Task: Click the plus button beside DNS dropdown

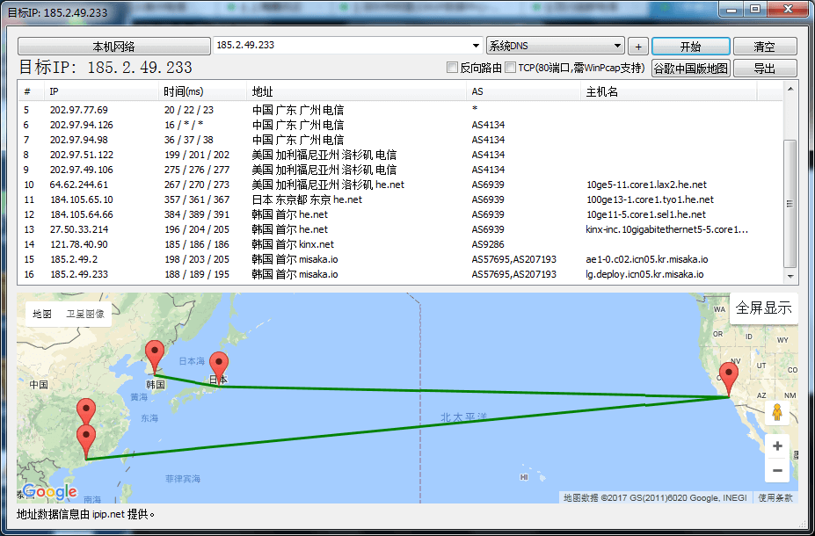Action: 638,47
